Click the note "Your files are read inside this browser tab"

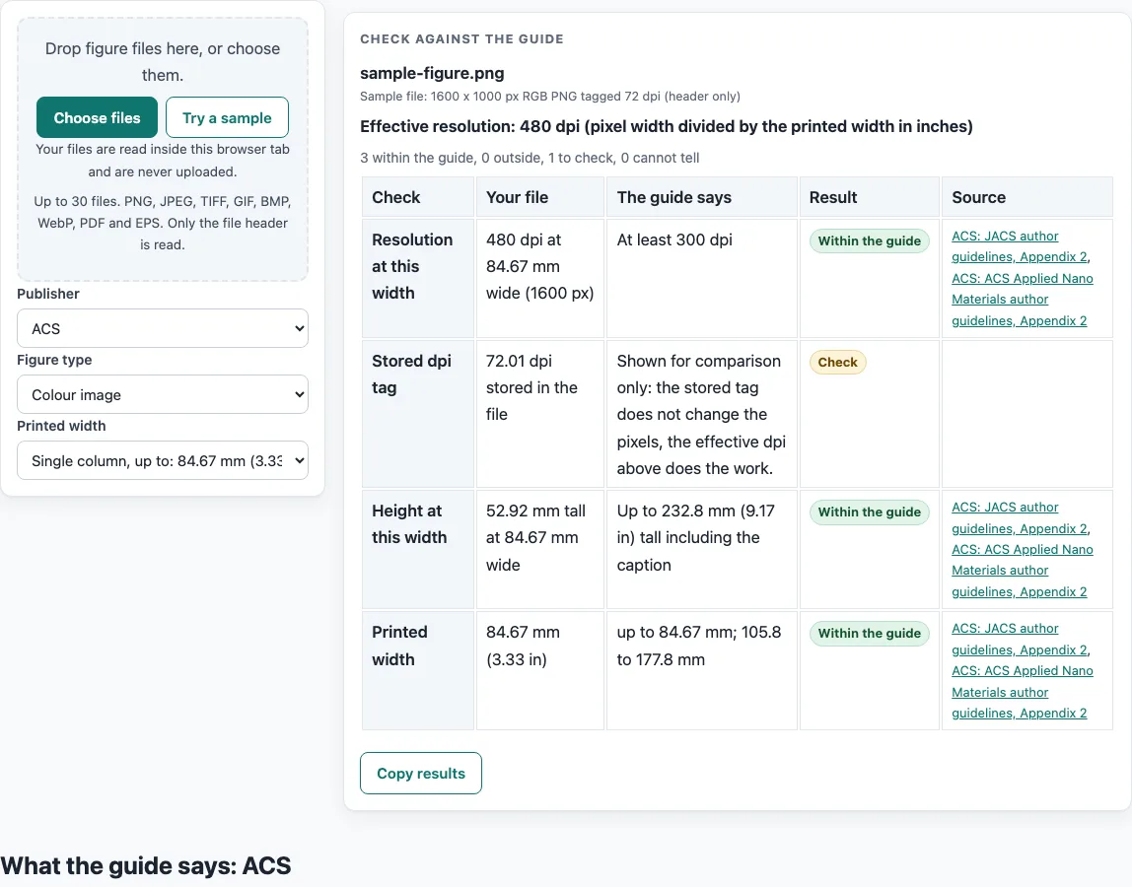click(x=163, y=161)
